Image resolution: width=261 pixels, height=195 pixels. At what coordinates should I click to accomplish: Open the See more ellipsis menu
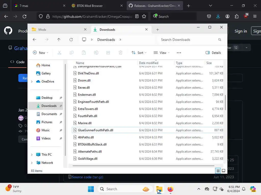[179, 53]
